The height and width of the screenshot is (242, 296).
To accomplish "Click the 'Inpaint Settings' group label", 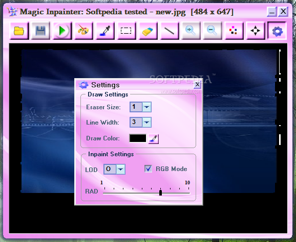I will [111, 154].
